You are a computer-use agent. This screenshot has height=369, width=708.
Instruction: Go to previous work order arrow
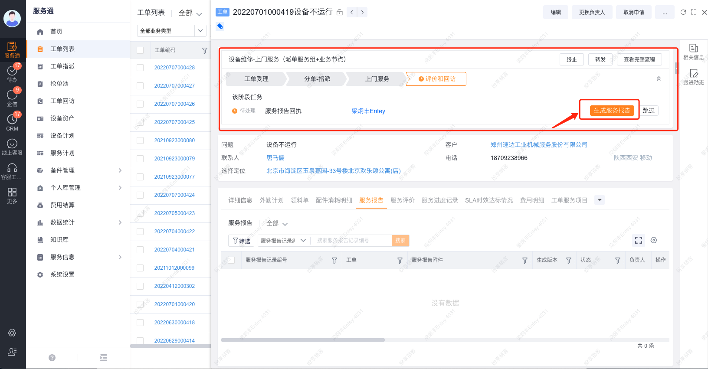pyautogui.click(x=352, y=12)
